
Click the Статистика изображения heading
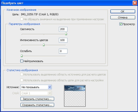pyautogui.click(x=22, y=70)
